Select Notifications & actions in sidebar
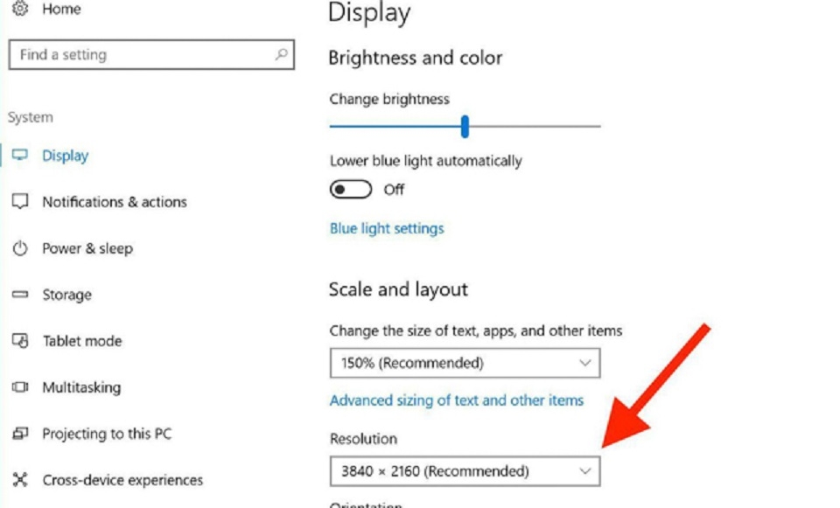 click(x=115, y=202)
